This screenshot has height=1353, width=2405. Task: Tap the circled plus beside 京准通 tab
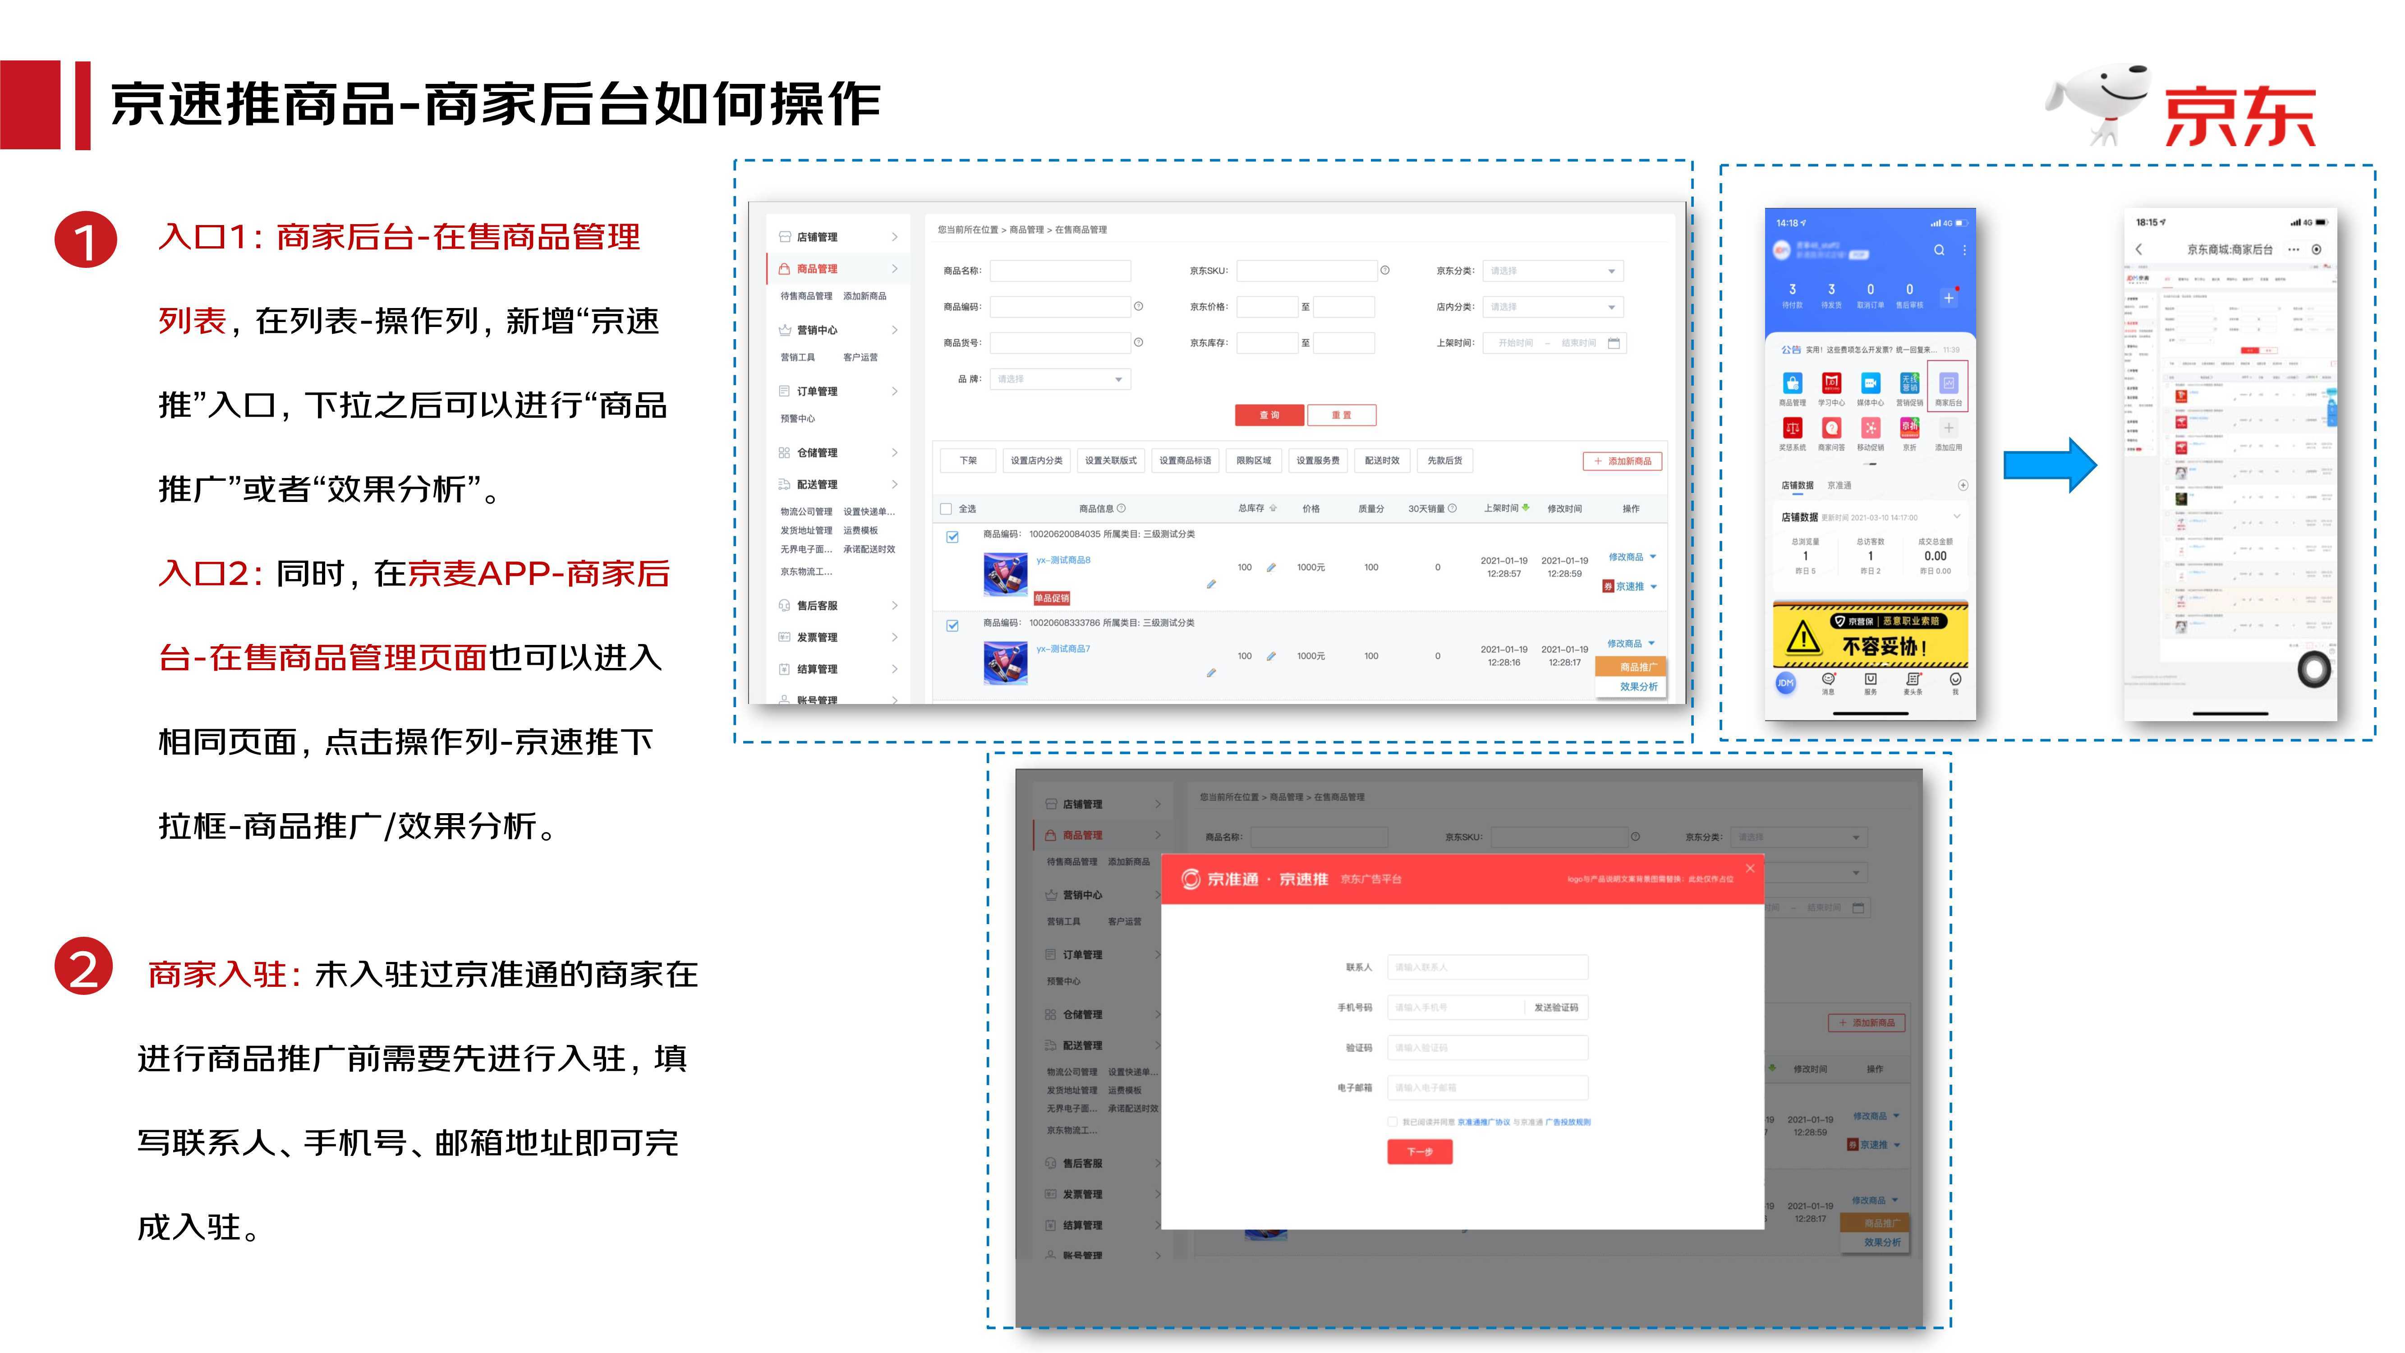click(1963, 486)
